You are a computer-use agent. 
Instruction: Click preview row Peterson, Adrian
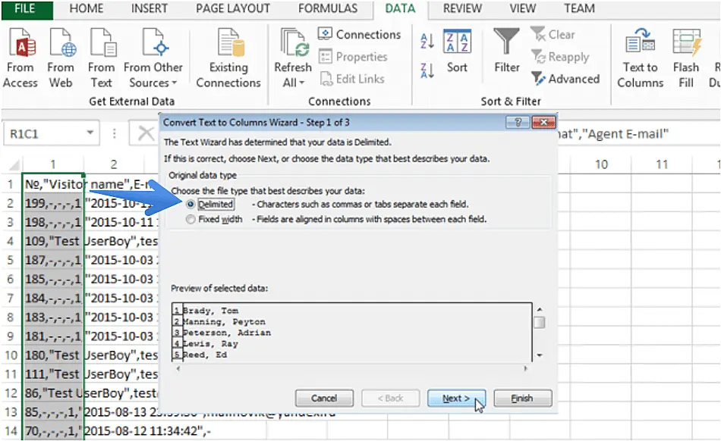[227, 333]
